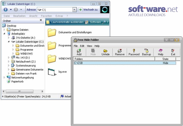Click Hide state of C:\CSB row
Image resolution: width=183 pixels, height=126 pixels.
point(165,63)
